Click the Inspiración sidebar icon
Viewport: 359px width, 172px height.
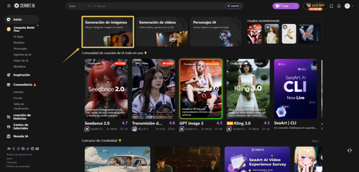(9, 75)
